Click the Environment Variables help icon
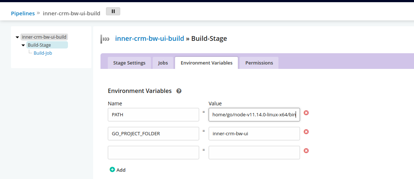The width and height of the screenshot is (414, 179). 179,91
